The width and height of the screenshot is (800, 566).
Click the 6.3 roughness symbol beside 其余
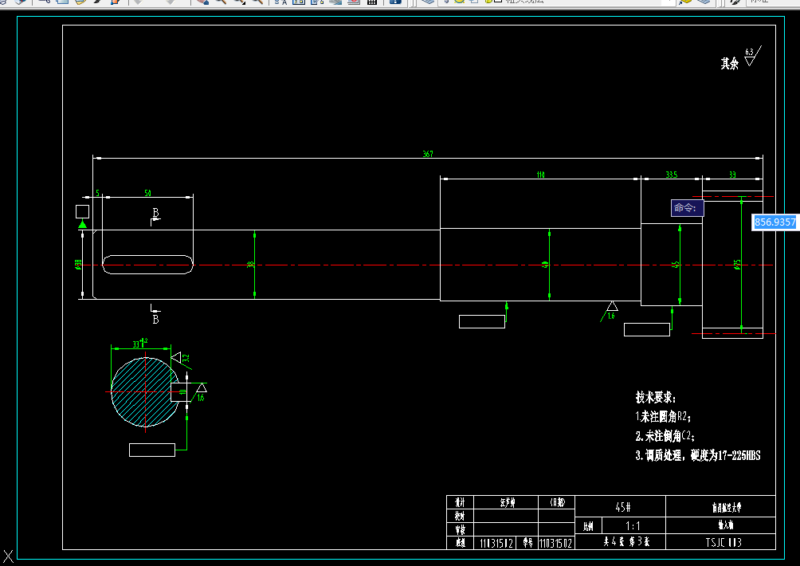(751, 56)
